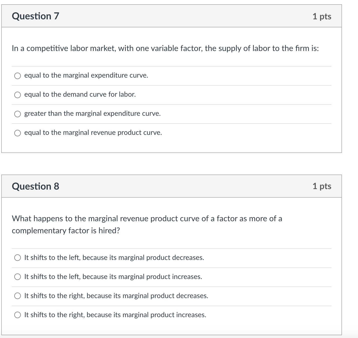The image size is (358, 338).
Task: Click the Question 8 heading
Action: [x=36, y=186]
